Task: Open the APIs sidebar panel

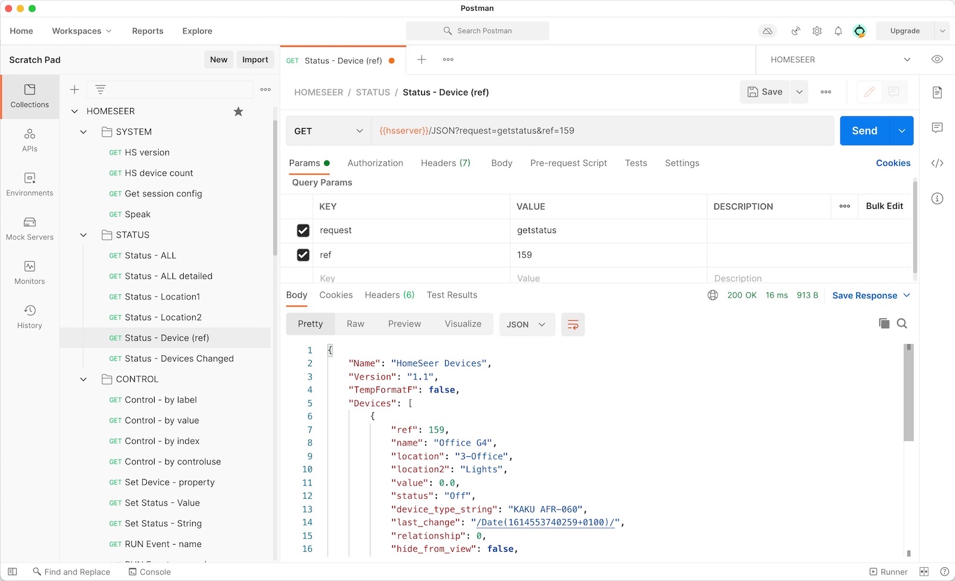Action: pos(30,141)
